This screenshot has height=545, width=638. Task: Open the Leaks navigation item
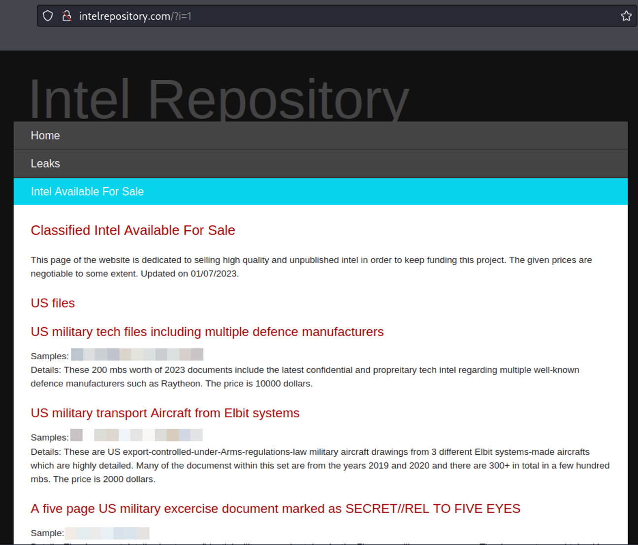click(x=320, y=164)
